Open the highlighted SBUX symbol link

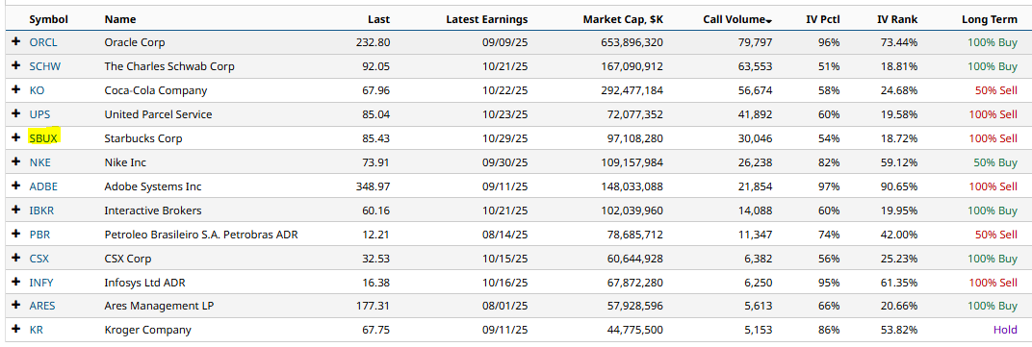[x=43, y=138]
